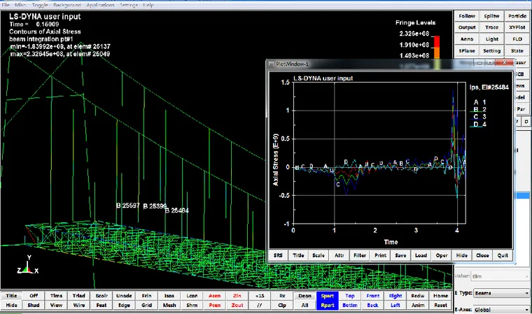The height and width of the screenshot is (314, 532).
Task: Click the Splitw button
Action: pos(491,16)
